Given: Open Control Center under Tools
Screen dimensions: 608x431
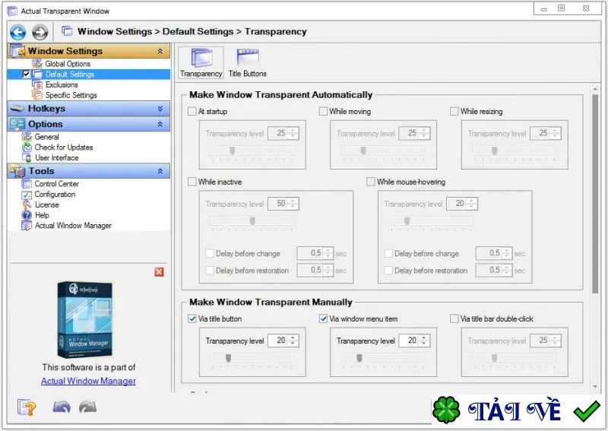Looking at the screenshot, I should coord(56,184).
